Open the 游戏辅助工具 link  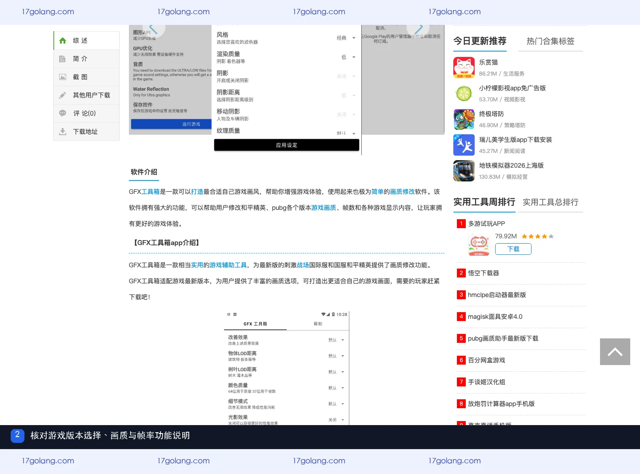click(228, 265)
